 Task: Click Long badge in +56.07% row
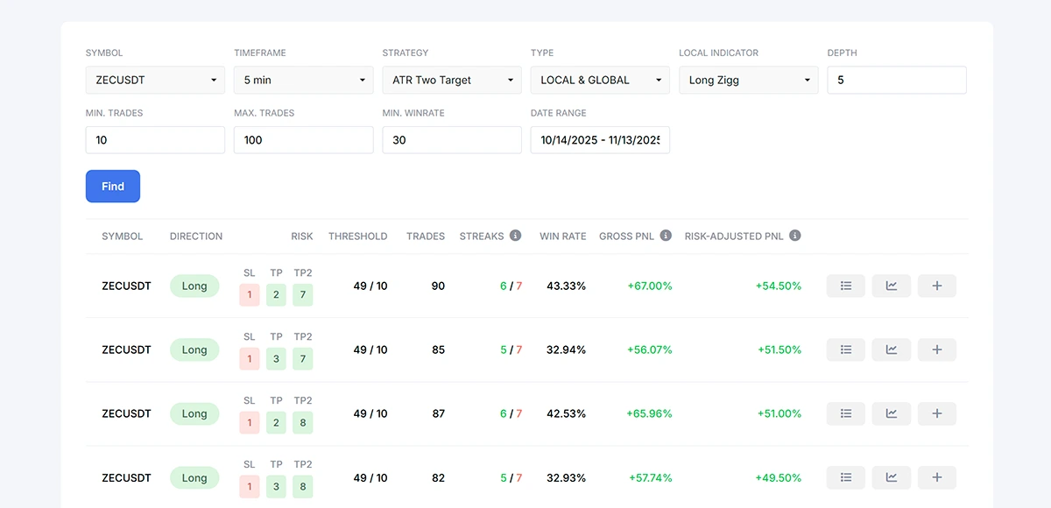click(x=194, y=349)
